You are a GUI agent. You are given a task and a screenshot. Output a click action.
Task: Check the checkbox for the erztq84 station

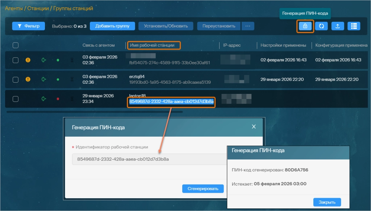[16, 79]
